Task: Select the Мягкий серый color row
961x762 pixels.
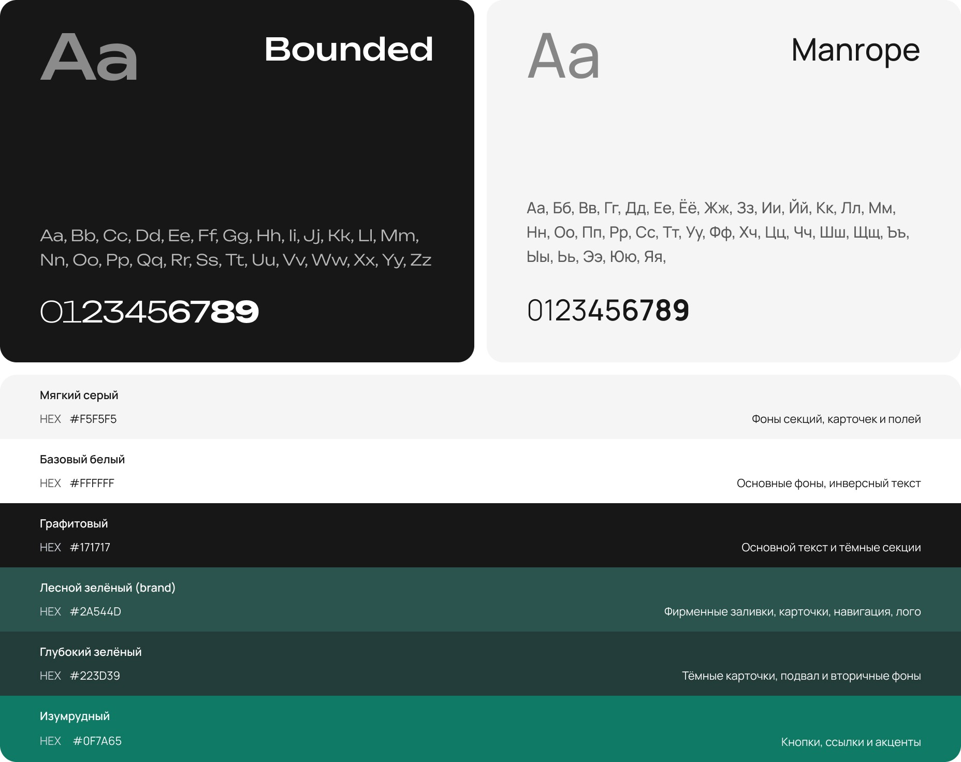Action: (481, 407)
